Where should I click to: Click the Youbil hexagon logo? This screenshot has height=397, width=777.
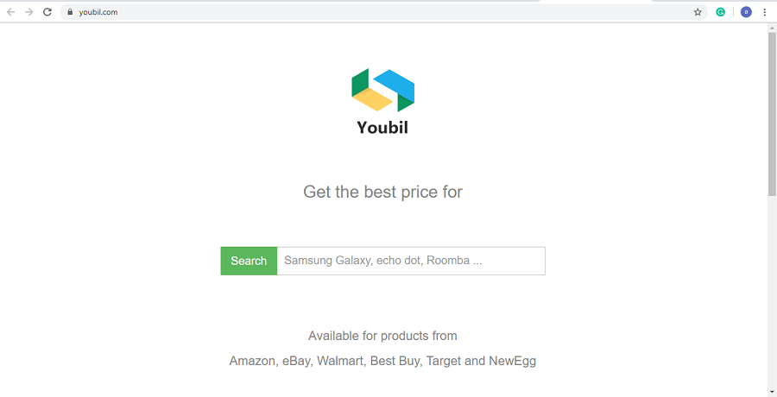[x=382, y=91]
